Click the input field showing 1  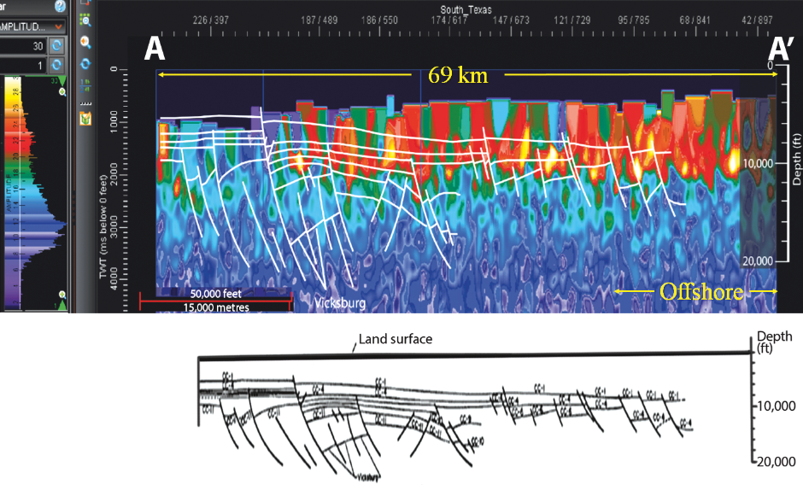22,64
